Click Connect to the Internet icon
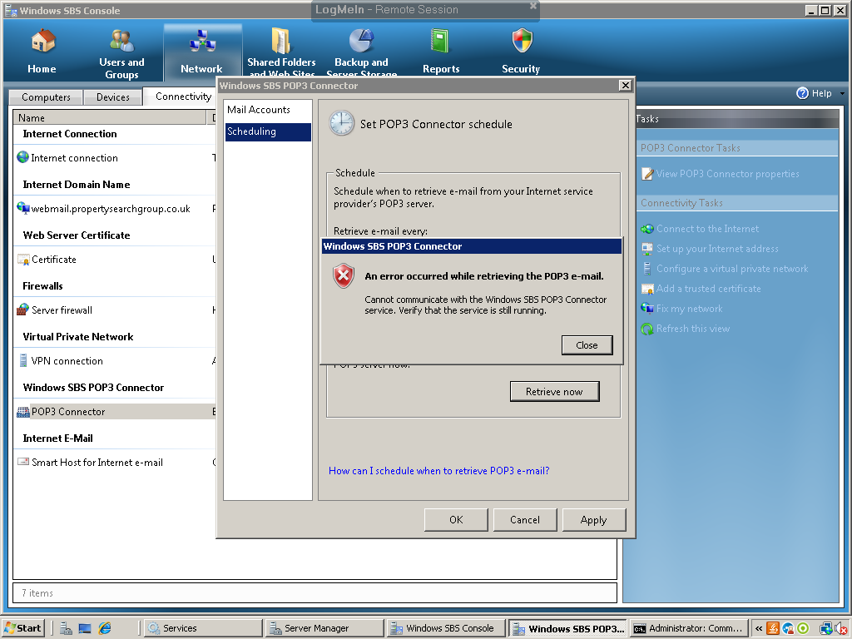Screen dimensions: 852x639 (647, 229)
